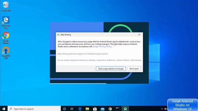Open Google's Privacy Policy link
Screen dimensions: 198x111
102,47
